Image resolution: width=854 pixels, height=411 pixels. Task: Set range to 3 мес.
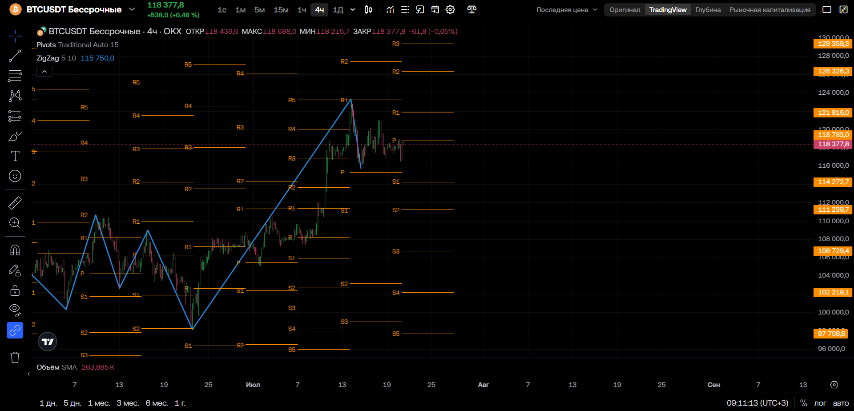(128, 403)
